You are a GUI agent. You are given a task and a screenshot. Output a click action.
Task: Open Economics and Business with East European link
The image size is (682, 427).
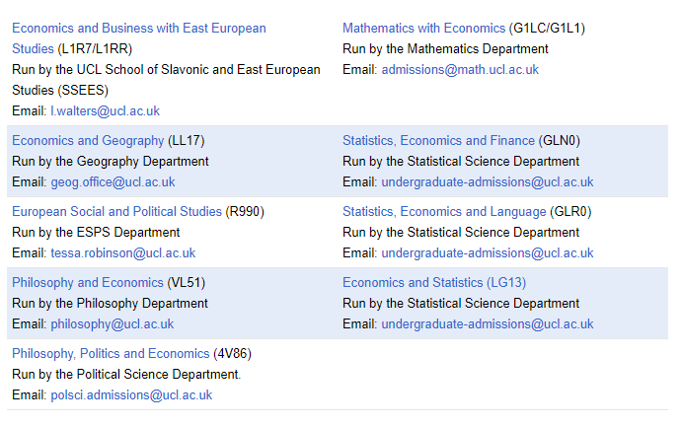point(139,29)
